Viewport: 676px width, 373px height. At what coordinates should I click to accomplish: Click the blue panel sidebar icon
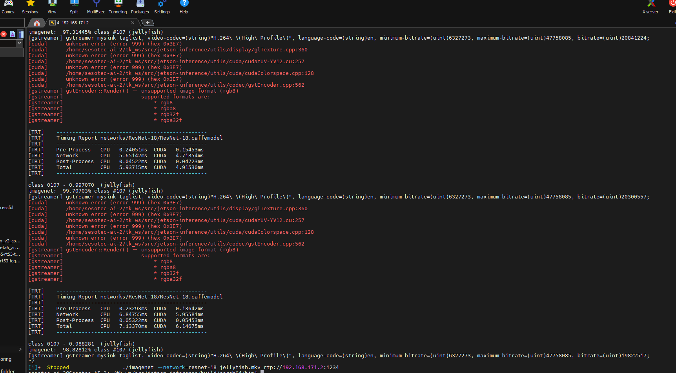[21, 34]
